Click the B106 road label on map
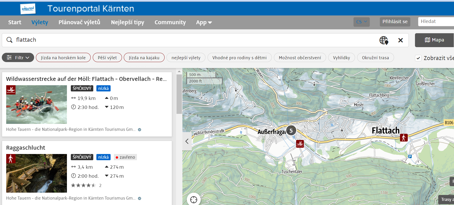454x205 pixels. [x=449, y=123]
